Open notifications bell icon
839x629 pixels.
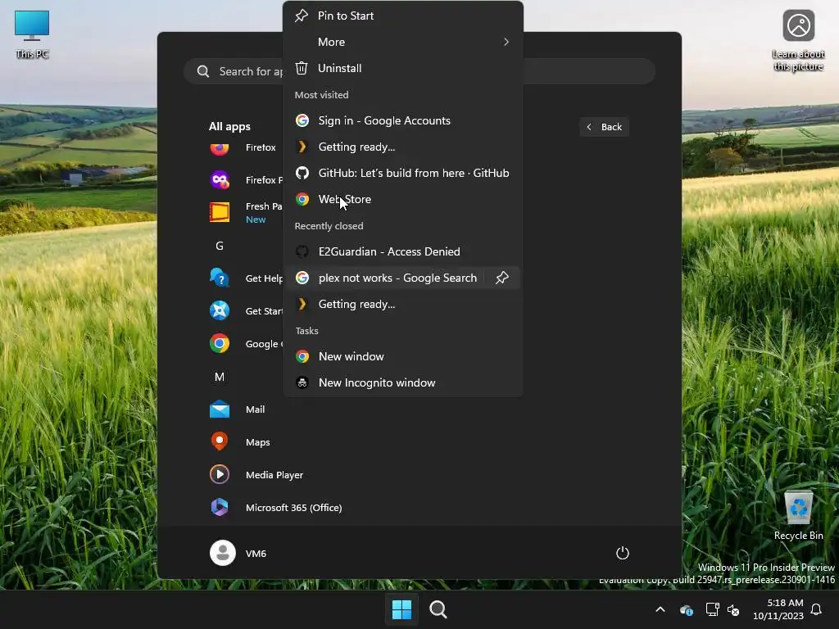[816, 609]
